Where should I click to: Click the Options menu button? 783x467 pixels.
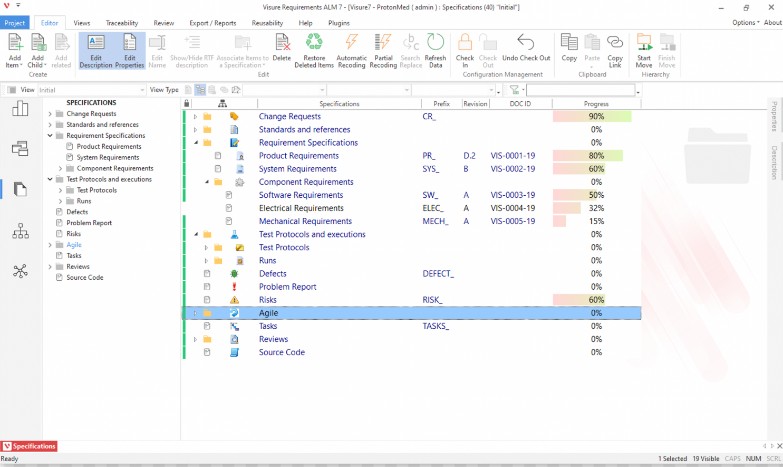pos(746,23)
